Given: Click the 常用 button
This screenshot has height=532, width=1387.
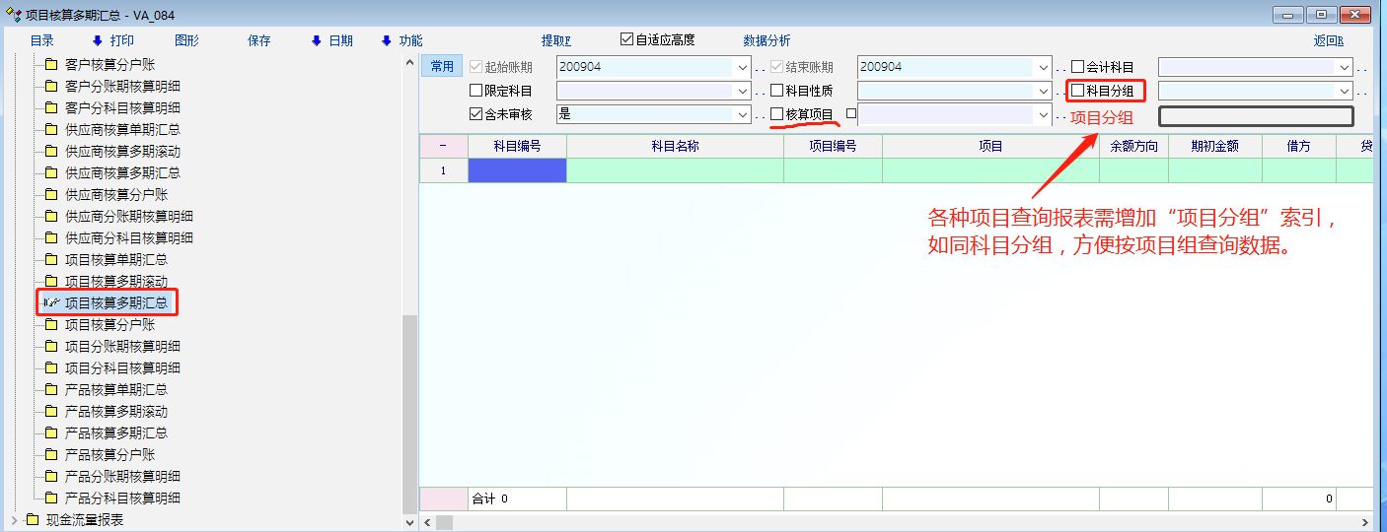Looking at the screenshot, I should 442,66.
